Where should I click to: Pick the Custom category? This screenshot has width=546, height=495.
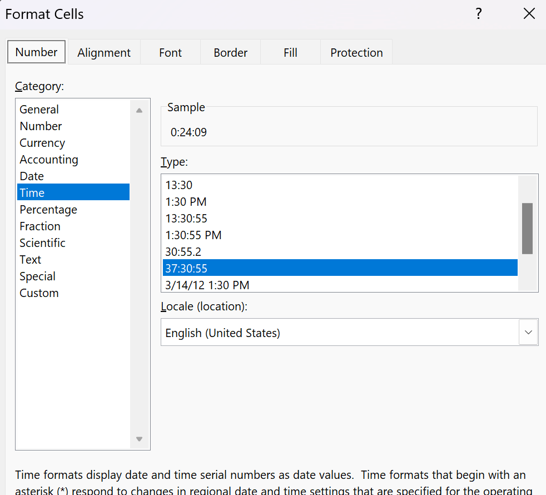(39, 293)
